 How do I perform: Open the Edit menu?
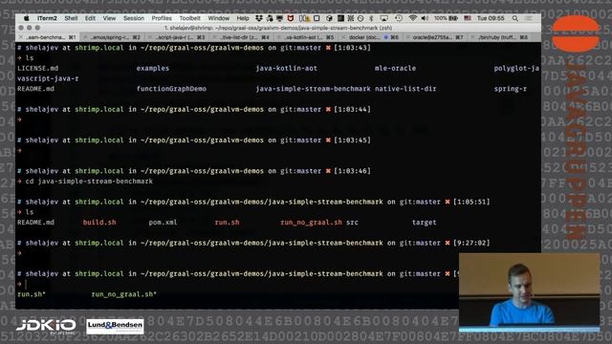pos(90,18)
